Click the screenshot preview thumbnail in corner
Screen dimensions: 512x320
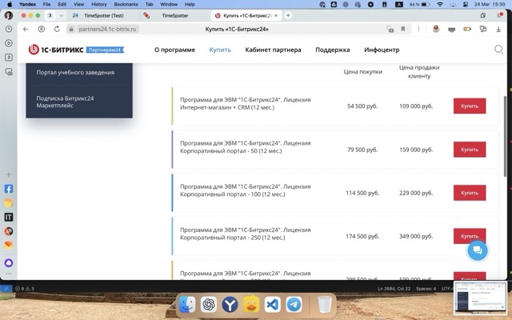pyautogui.click(x=481, y=298)
